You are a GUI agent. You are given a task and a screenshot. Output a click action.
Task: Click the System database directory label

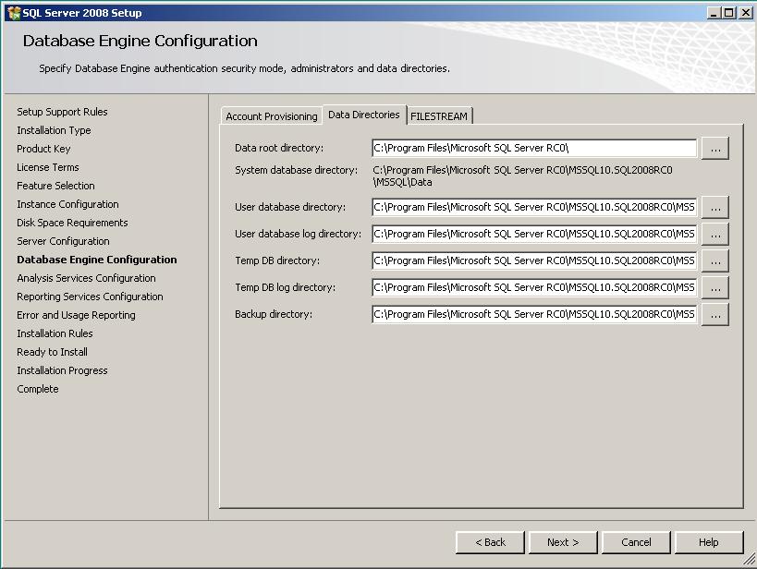(x=297, y=170)
